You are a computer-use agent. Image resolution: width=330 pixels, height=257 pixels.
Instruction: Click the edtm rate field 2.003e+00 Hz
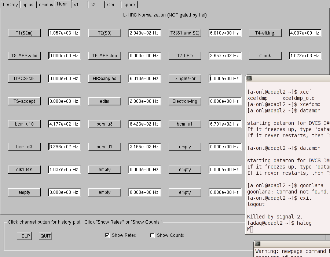point(145,101)
